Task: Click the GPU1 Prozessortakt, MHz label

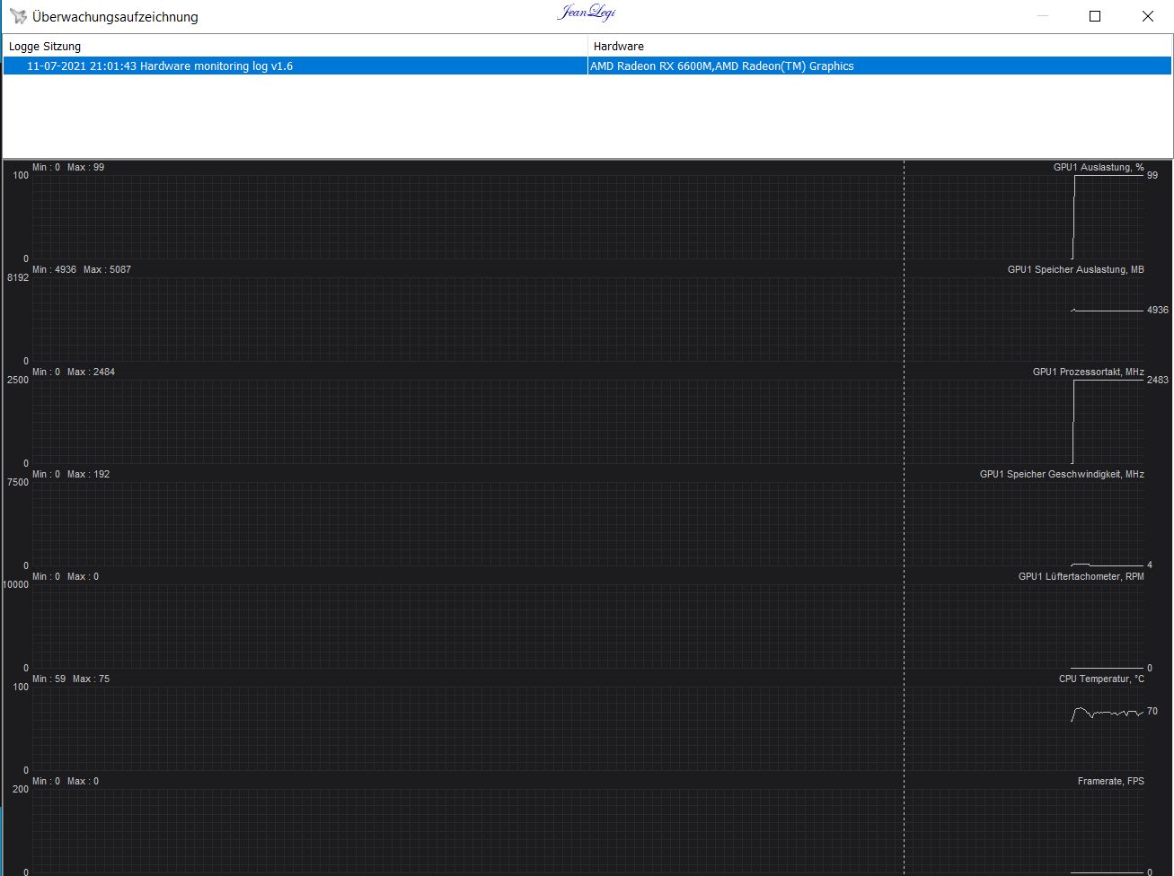Action: [x=1089, y=372]
